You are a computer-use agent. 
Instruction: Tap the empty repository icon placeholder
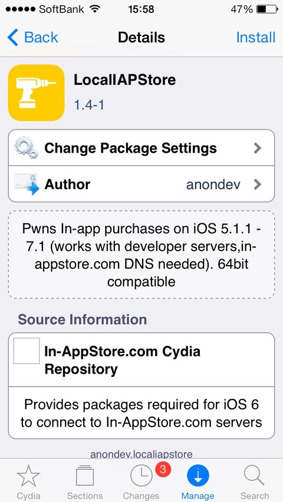coord(27,351)
